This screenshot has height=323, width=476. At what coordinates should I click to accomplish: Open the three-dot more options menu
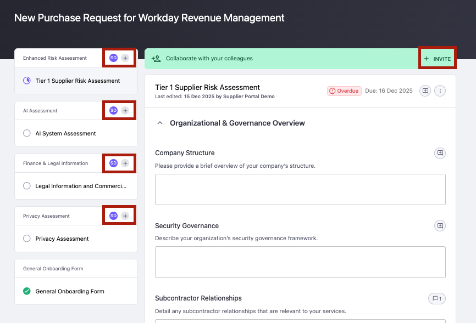pos(440,90)
